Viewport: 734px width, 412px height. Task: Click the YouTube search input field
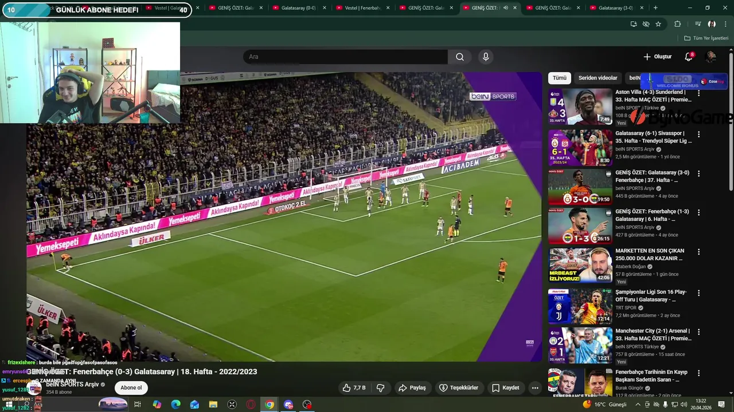(345, 57)
